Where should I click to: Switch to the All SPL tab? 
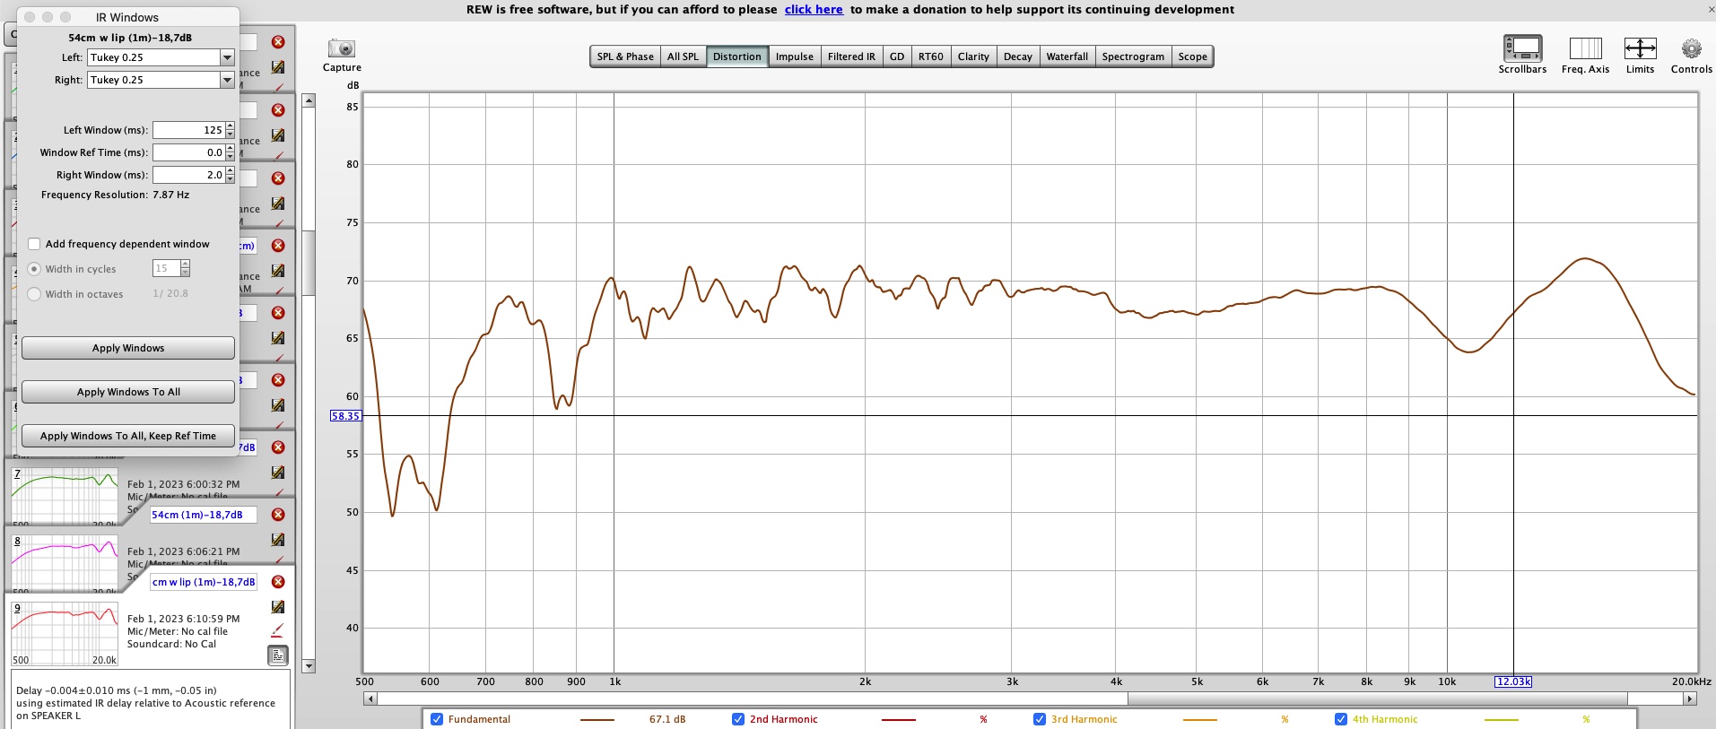click(x=683, y=56)
